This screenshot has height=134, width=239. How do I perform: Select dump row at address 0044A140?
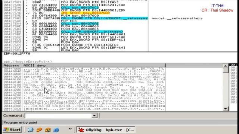pos(84,82)
